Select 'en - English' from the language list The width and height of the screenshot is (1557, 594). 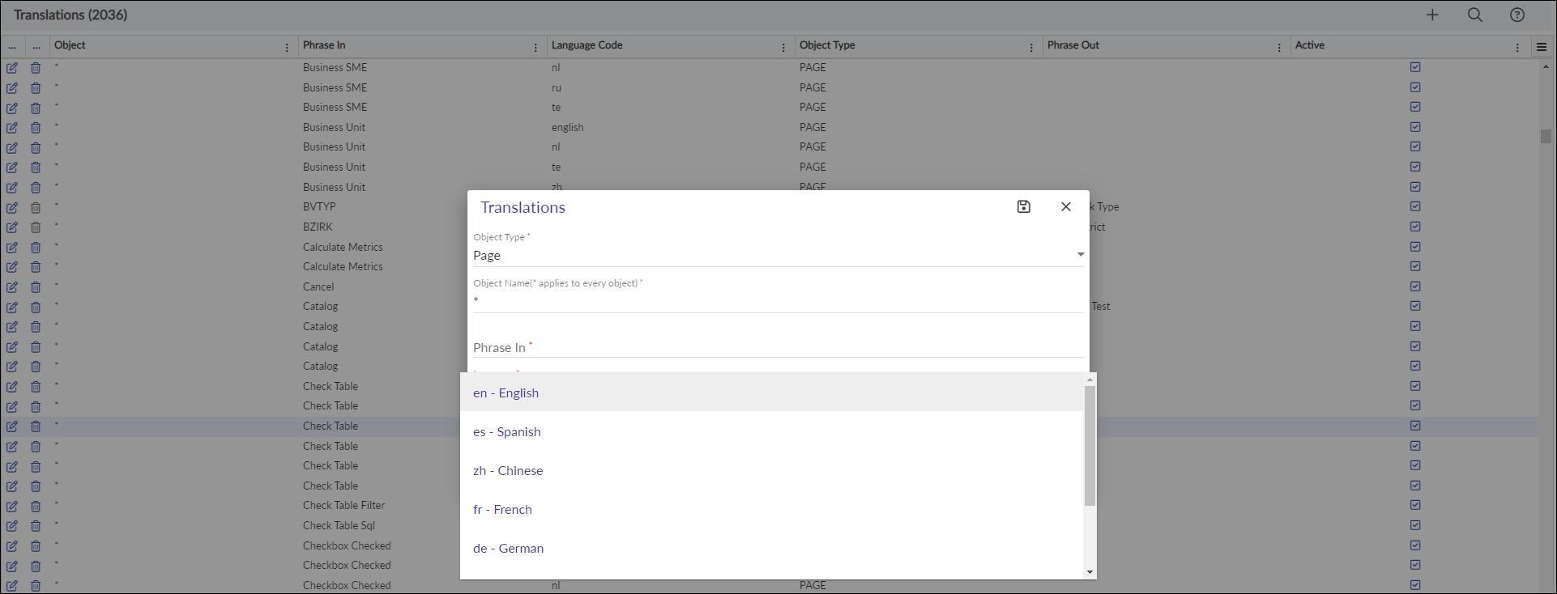point(771,392)
